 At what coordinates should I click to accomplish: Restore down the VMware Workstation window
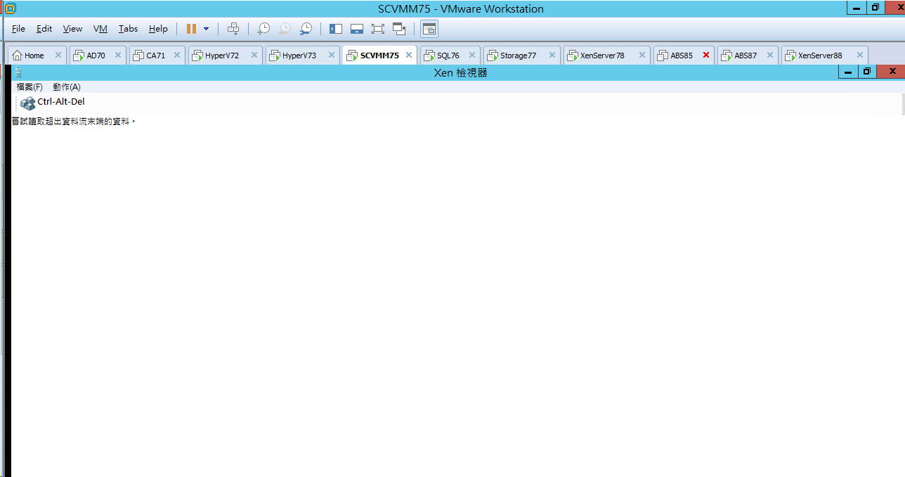click(875, 8)
